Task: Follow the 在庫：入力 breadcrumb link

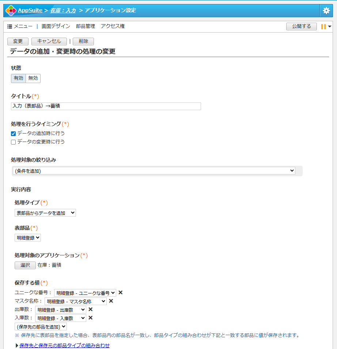Action: (x=63, y=11)
